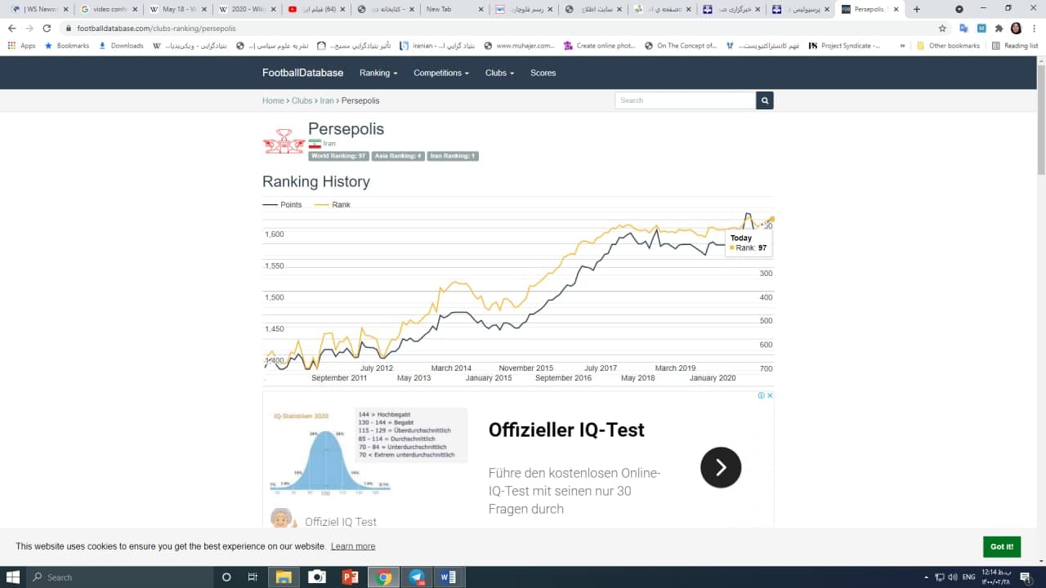
Task: Open Task View in the taskbar
Action: pyautogui.click(x=253, y=577)
